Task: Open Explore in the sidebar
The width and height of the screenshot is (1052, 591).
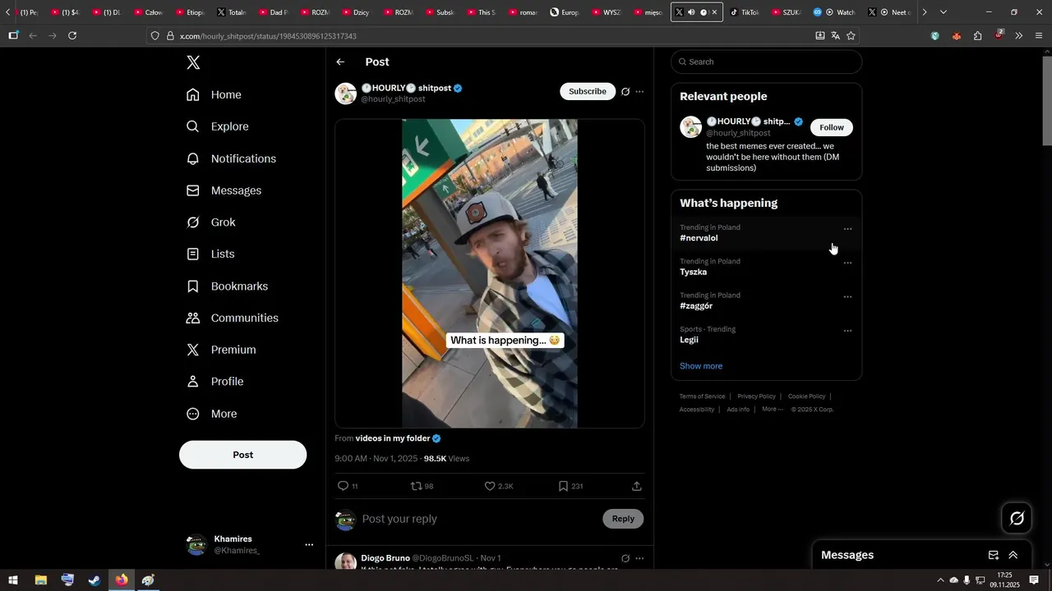Action: click(x=217, y=126)
